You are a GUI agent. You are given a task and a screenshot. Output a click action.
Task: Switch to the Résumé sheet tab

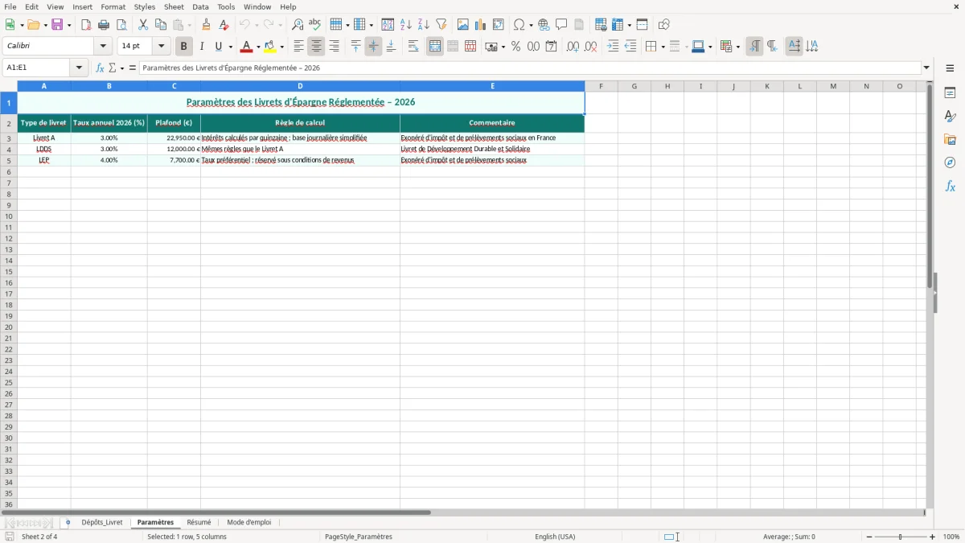[199, 522]
